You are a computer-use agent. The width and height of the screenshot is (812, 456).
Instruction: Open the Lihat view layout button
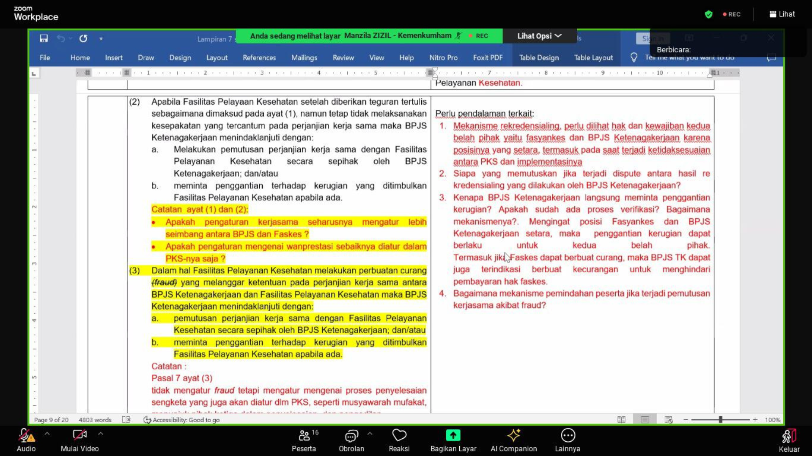tap(782, 14)
